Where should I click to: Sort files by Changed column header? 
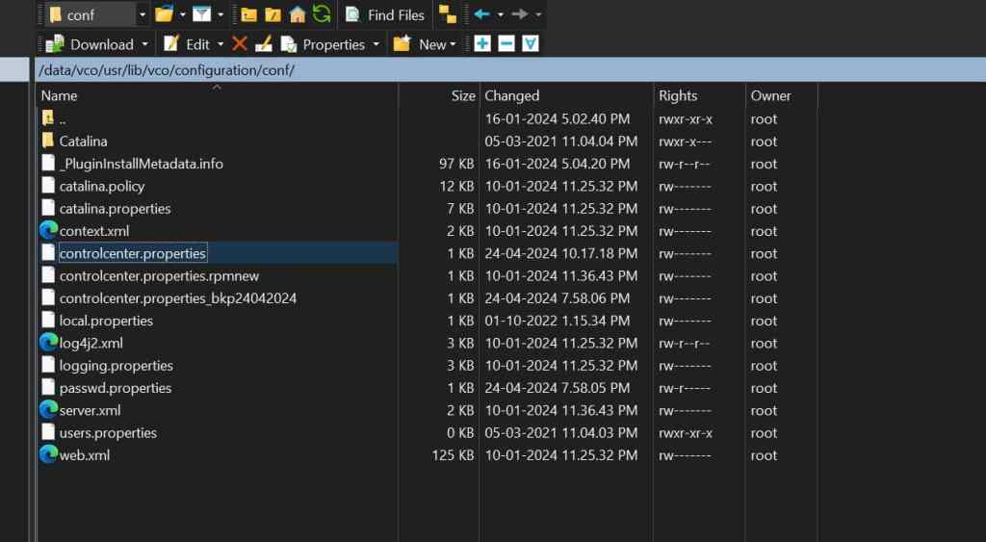512,95
